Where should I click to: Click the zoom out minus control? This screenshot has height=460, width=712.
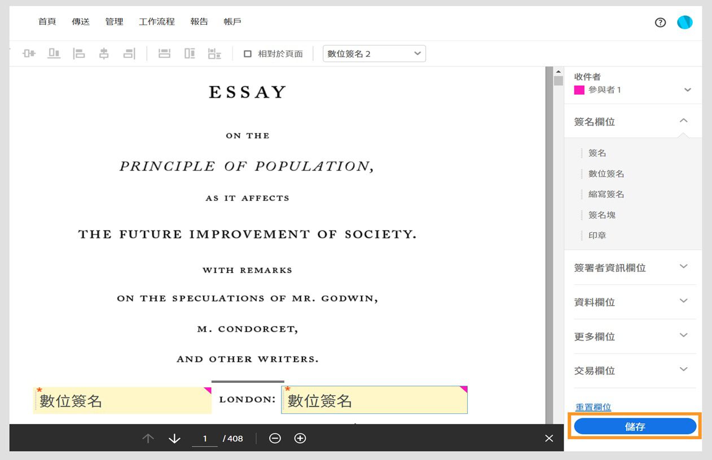tap(275, 438)
